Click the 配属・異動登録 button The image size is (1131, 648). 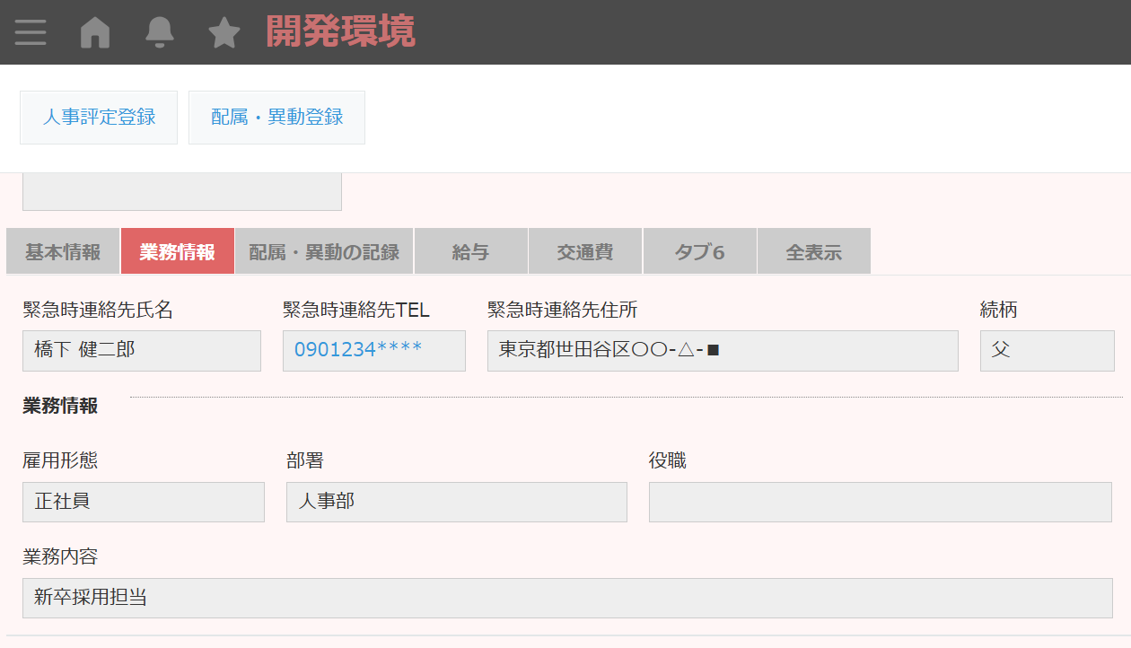276,118
